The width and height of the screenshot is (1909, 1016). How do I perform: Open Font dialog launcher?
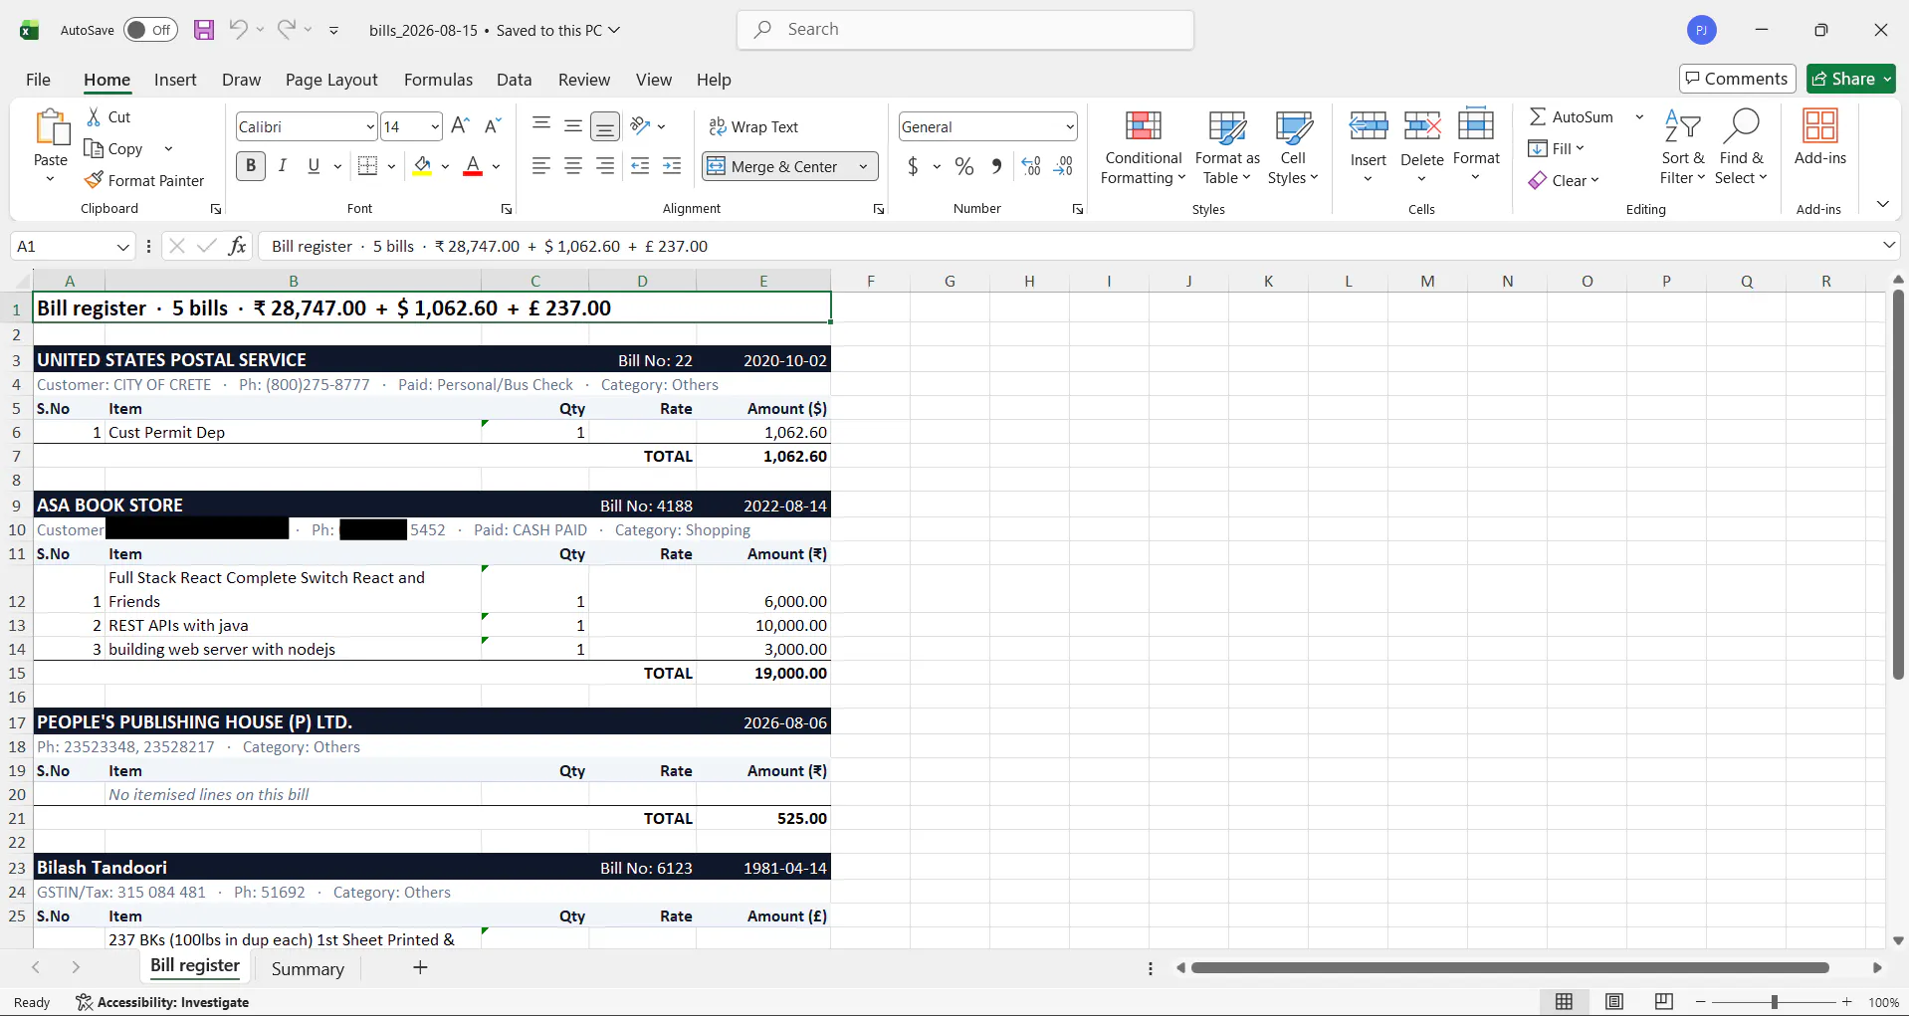coord(507,209)
